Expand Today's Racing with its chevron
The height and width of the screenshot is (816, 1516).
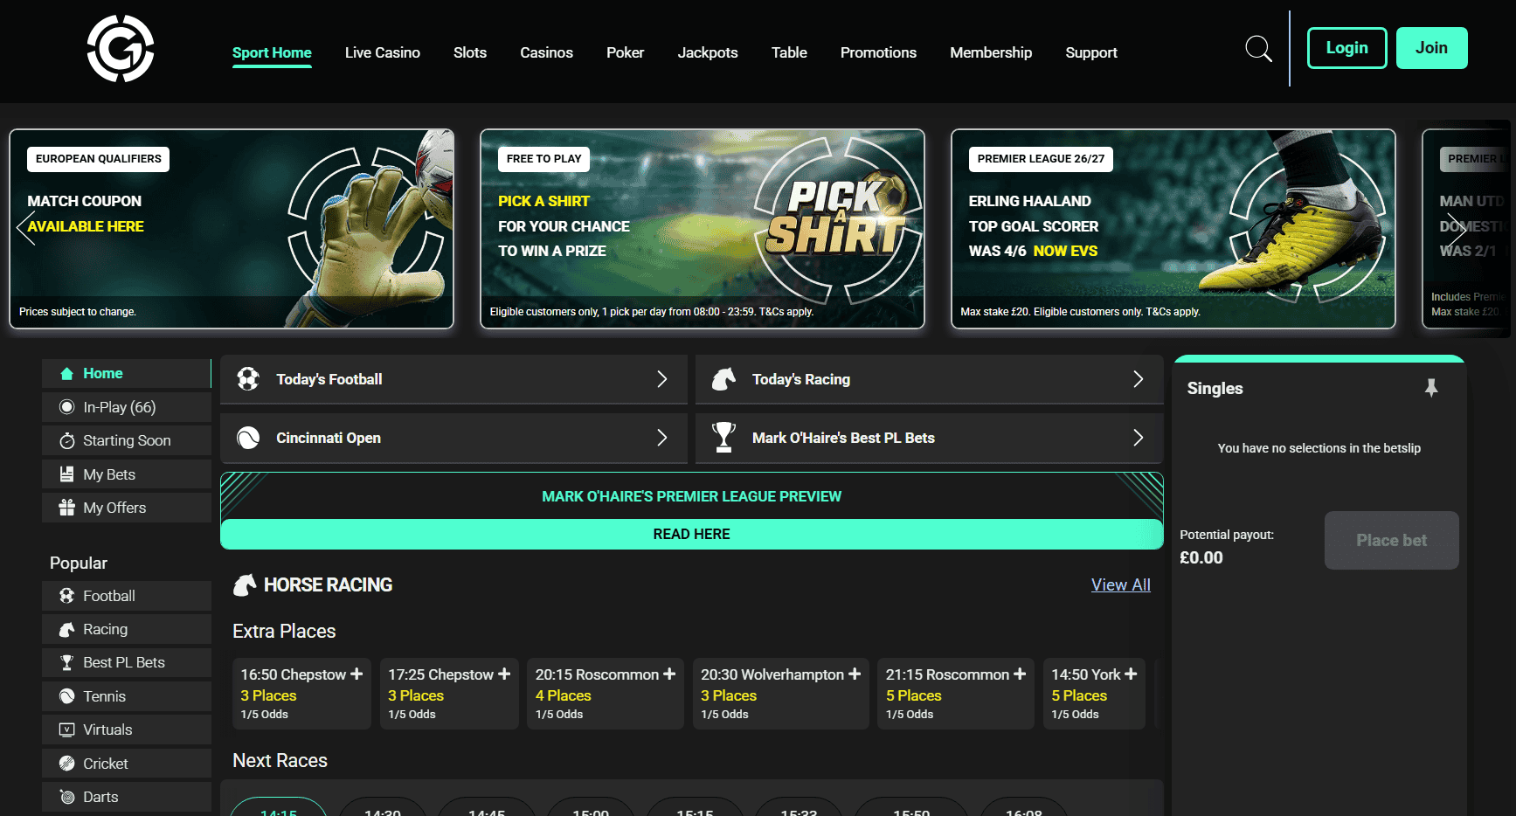1138,379
